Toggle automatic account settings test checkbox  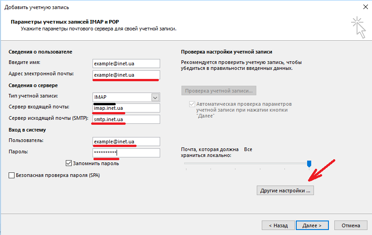(191, 104)
